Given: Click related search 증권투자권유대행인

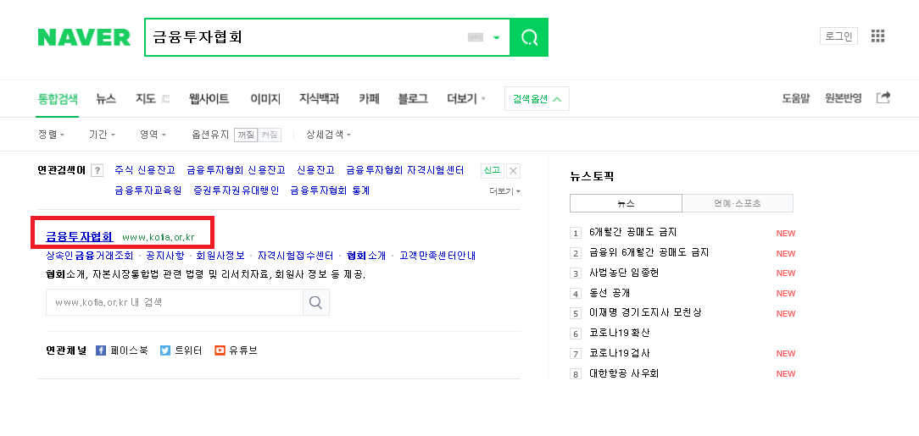Looking at the screenshot, I should tap(237, 190).
